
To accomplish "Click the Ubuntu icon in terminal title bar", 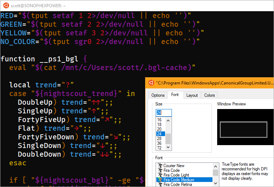I will [6, 5].
